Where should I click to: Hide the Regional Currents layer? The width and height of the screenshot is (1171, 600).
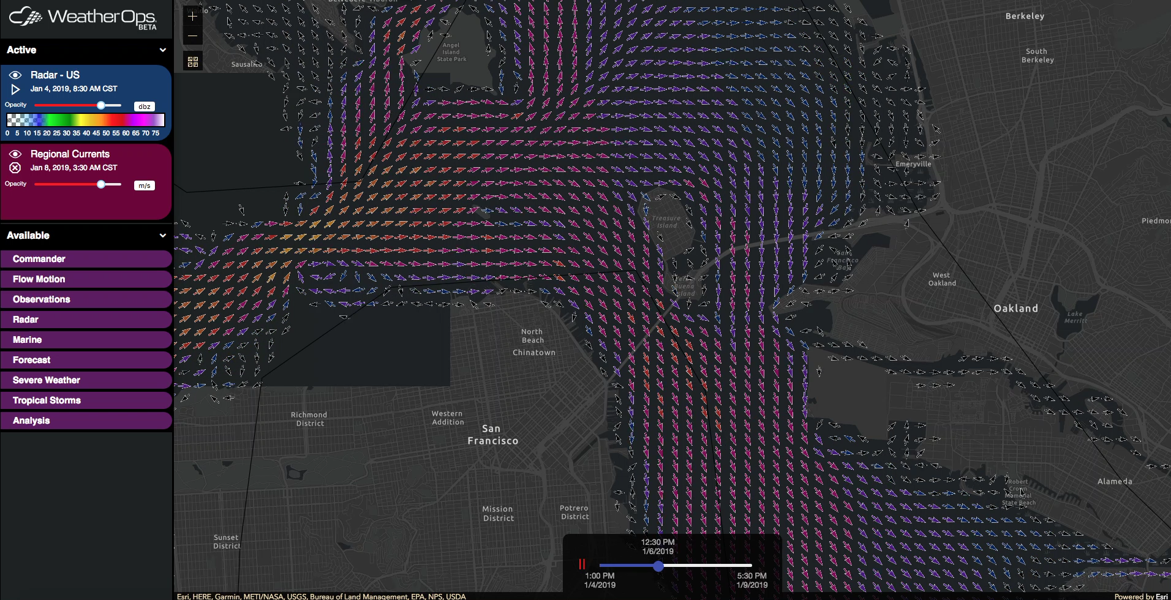(15, 154)
